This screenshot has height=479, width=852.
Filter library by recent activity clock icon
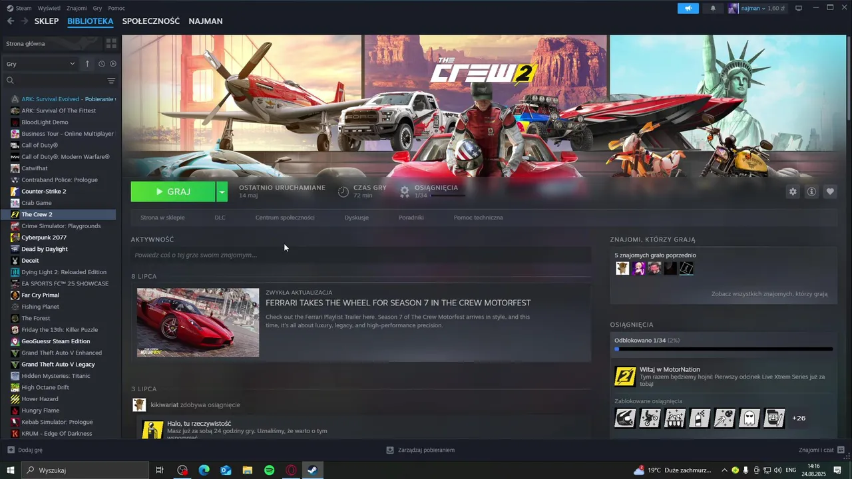click(x=102, y=64)
